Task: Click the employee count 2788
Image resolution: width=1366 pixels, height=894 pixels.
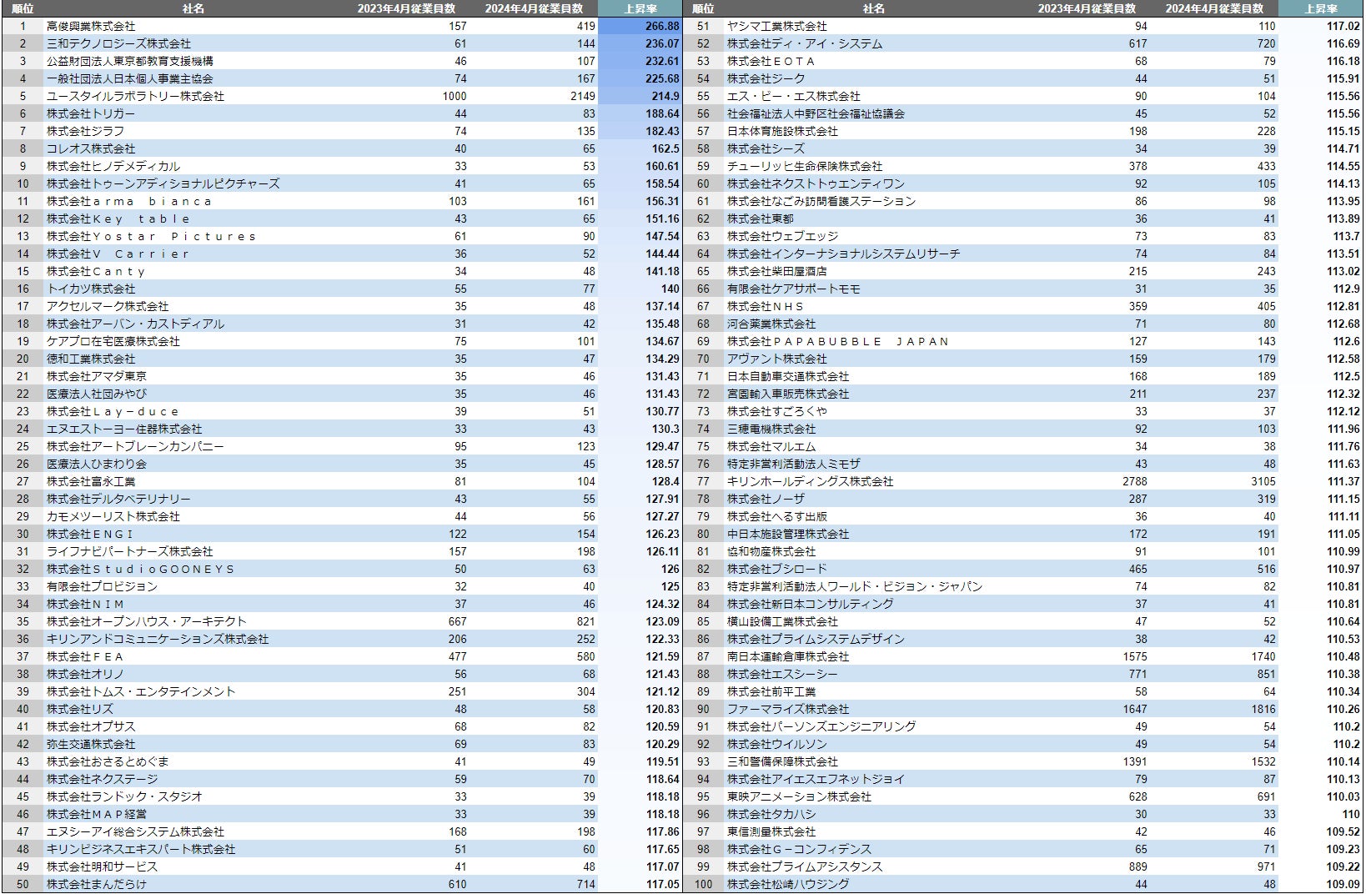Action: 1134,481
